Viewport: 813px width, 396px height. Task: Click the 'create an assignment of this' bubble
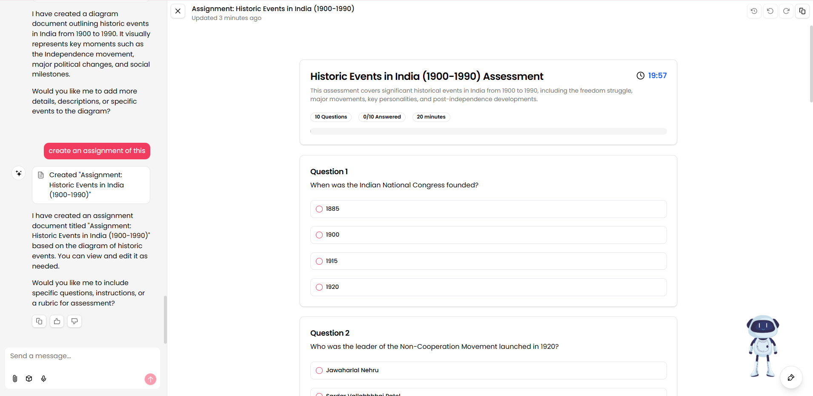(97, 151)
